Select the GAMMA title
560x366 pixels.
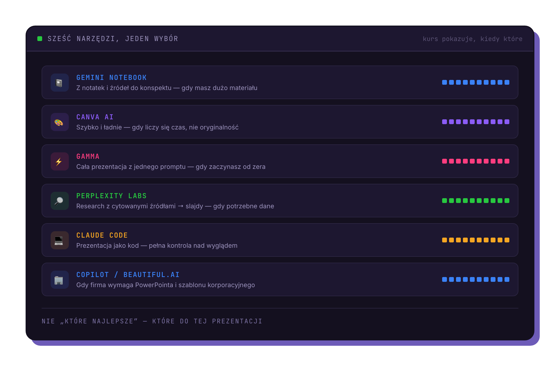(88, 156)
